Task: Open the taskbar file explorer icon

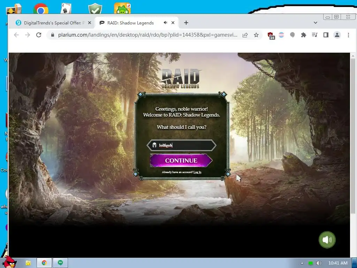Action: tap(28, 263)
